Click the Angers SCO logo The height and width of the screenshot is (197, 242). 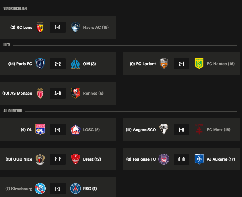click(164, 130)
